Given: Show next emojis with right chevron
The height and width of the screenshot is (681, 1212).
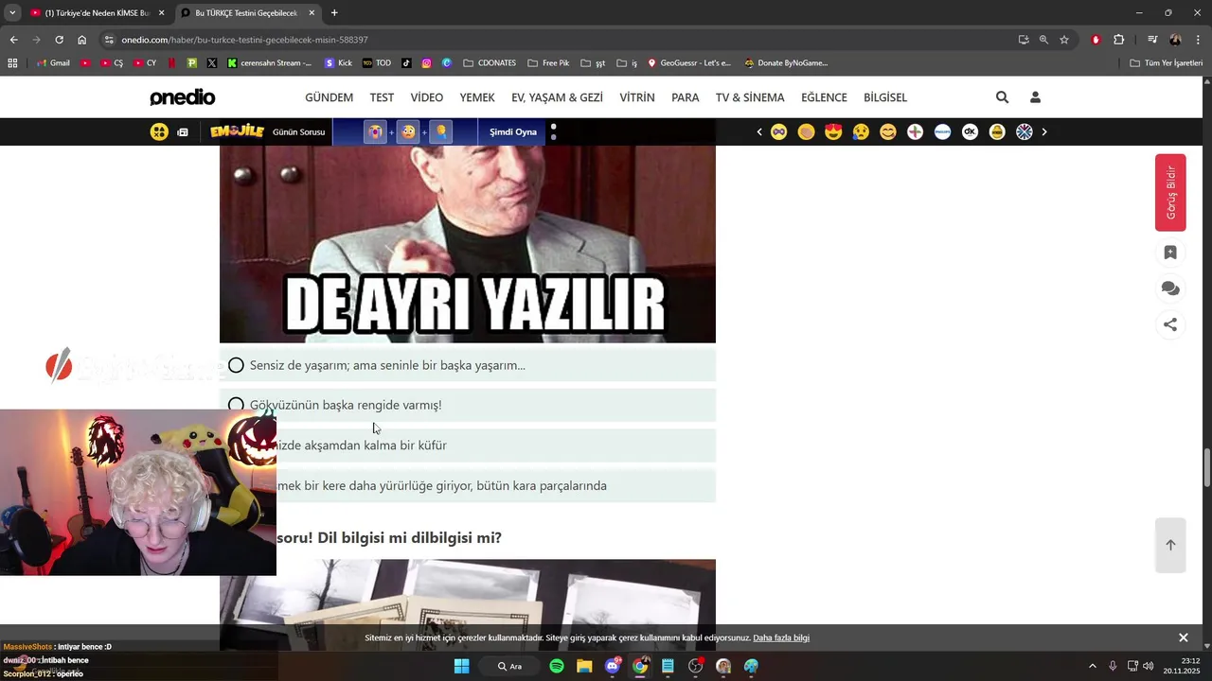Looking at the screenshot, I should (x=1044, y=132).
